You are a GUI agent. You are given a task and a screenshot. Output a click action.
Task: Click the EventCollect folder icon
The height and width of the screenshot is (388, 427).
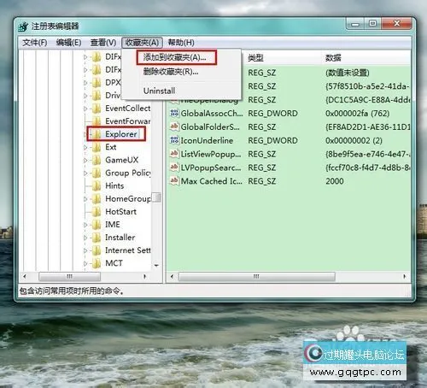(x=97, y=109)
